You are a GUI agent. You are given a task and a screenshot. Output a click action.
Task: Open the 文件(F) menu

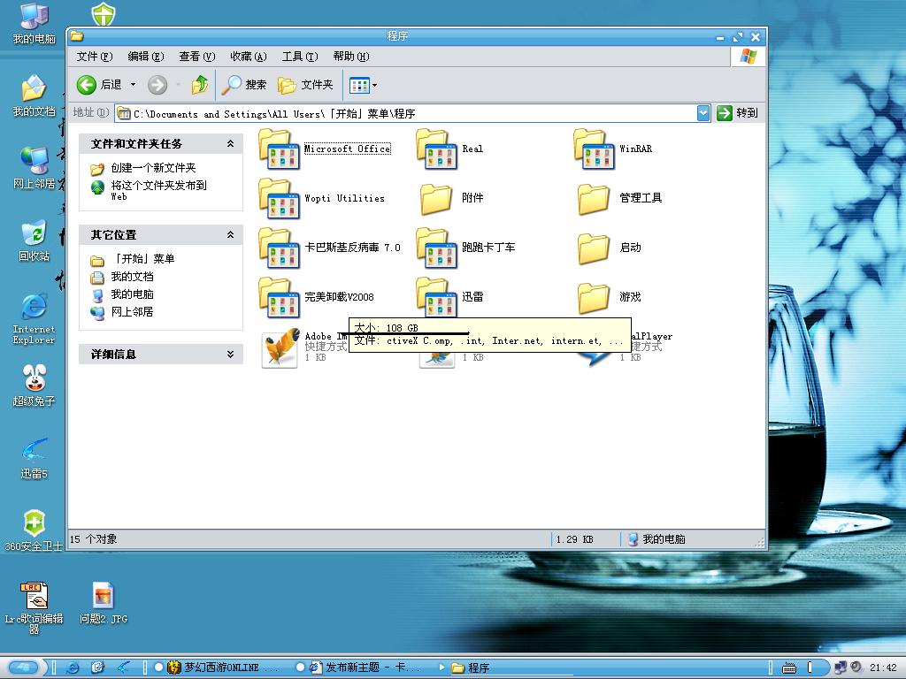(x=94, y=56)
